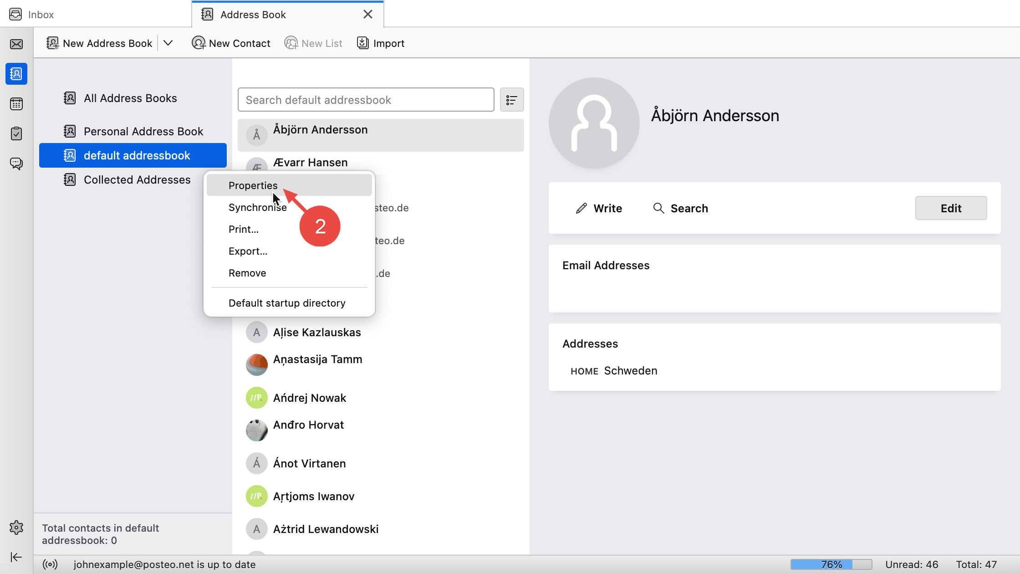The height and width of the screenshot is (574, 1020).
Task: Open the Tasks space icon
Action: pyautogui.click(x=16, y=133)
